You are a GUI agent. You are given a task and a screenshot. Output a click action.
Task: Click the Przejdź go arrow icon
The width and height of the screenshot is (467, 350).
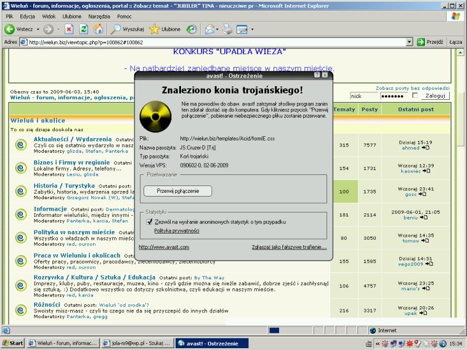point(421,42)
